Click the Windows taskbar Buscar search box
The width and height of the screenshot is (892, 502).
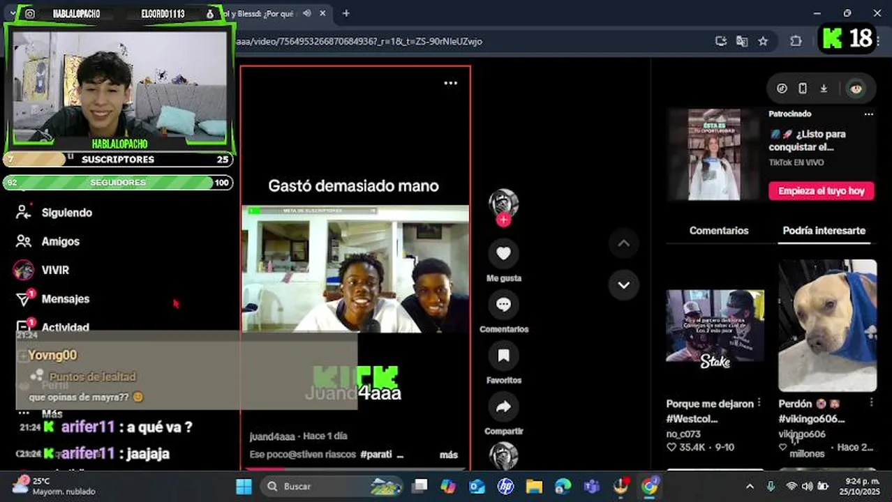[332, 486]
